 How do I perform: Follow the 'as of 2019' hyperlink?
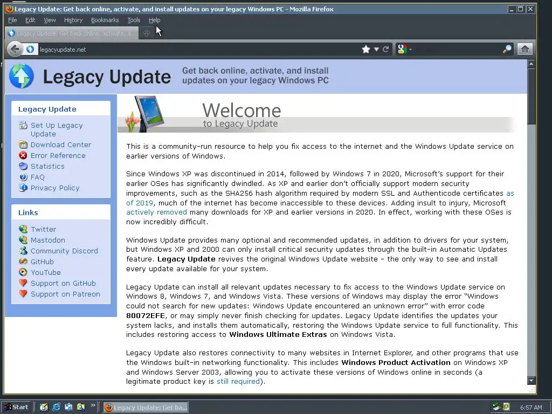tap(140, 203)
